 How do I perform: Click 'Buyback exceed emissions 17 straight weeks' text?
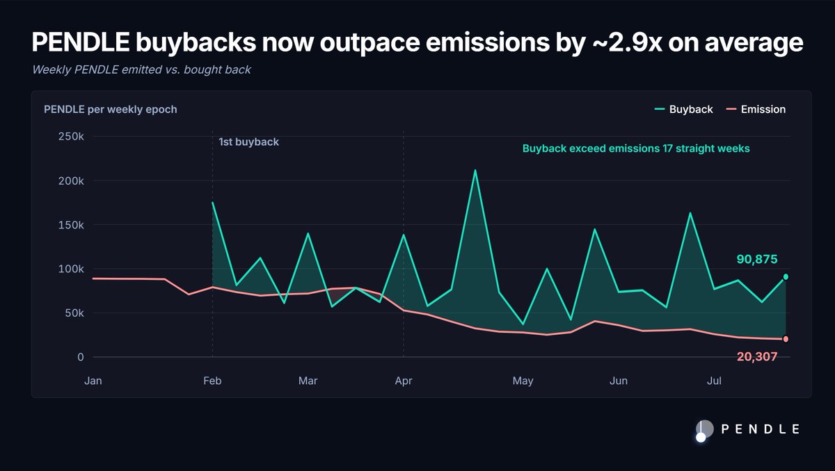pyautogui.click(x=636, y=149)
